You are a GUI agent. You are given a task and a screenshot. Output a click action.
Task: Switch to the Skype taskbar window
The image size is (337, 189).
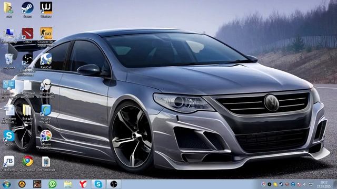click(x=98, y=184)
